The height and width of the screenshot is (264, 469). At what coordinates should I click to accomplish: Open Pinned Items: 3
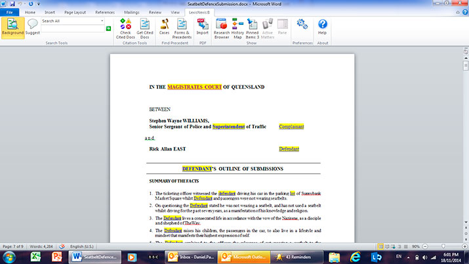point(252,28)
